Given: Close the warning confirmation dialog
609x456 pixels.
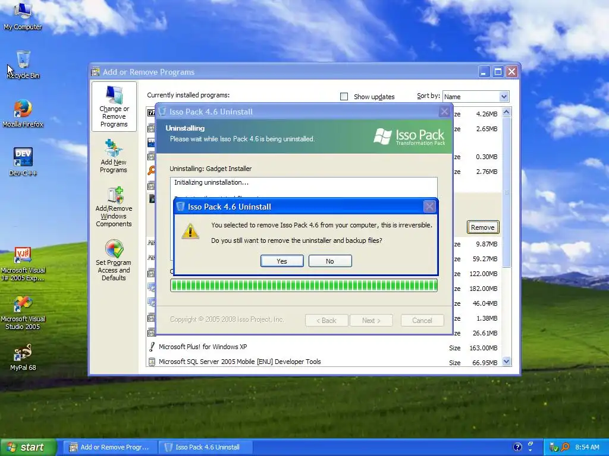Looking at the screenshot, I should coord(429,207).
